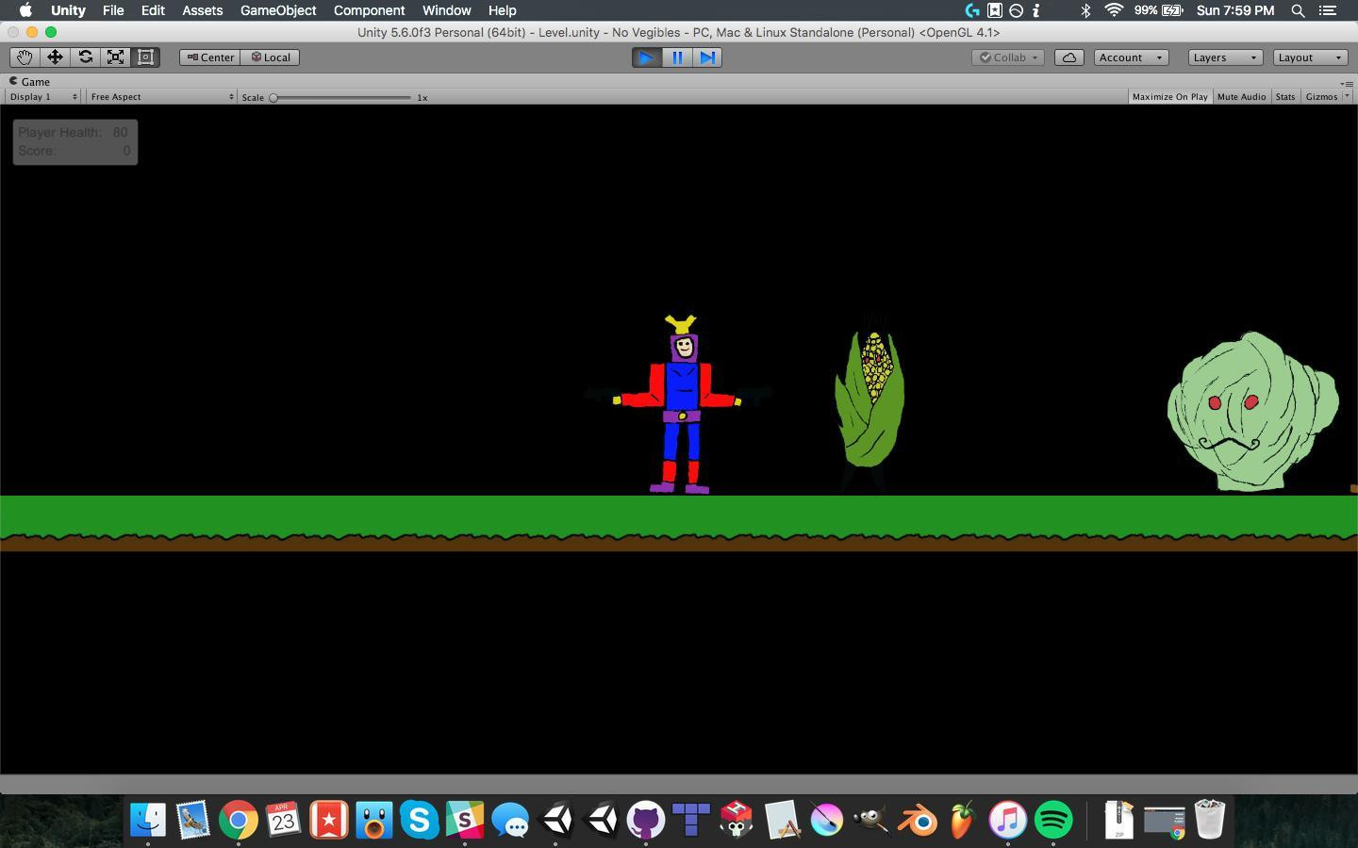This screenshot has width=1358, height=848.
Task: Open the Assets menu
Action: [x=203, y=10]
